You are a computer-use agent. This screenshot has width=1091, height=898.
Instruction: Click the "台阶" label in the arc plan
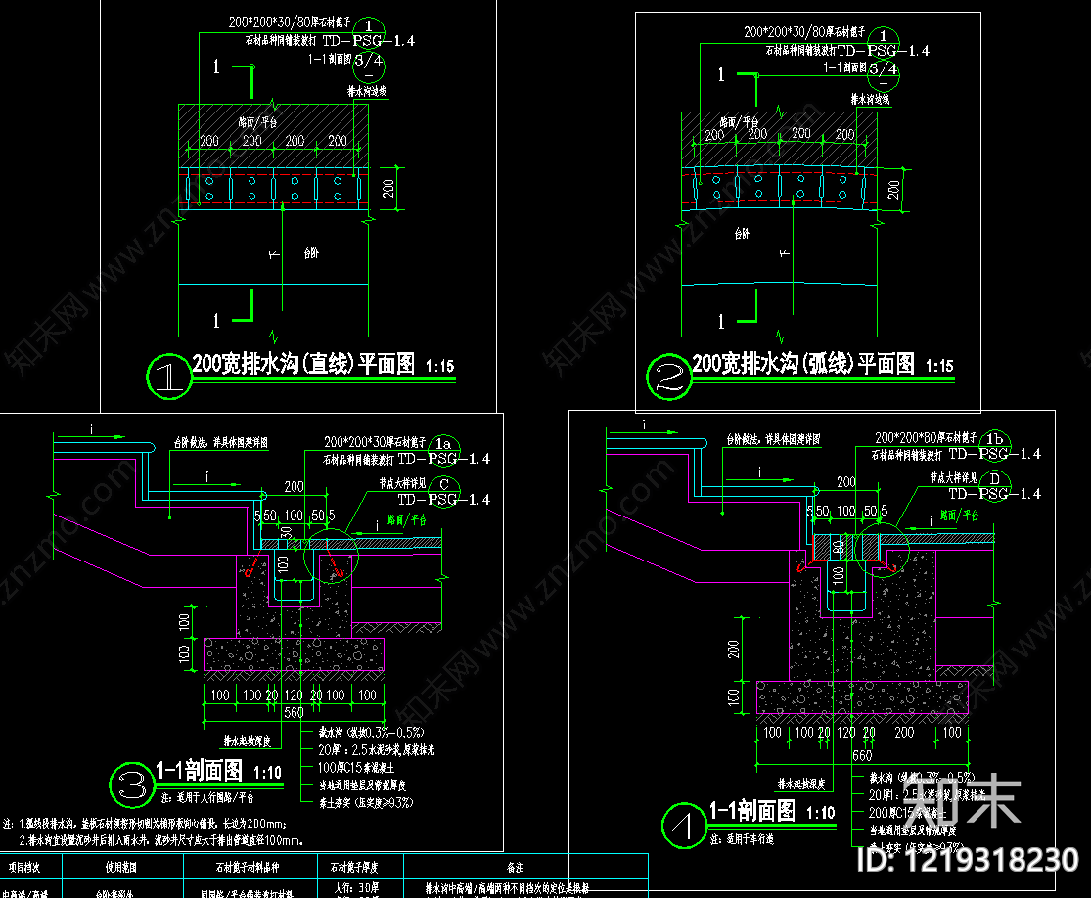pyautogui.click(x=743, y=234)
